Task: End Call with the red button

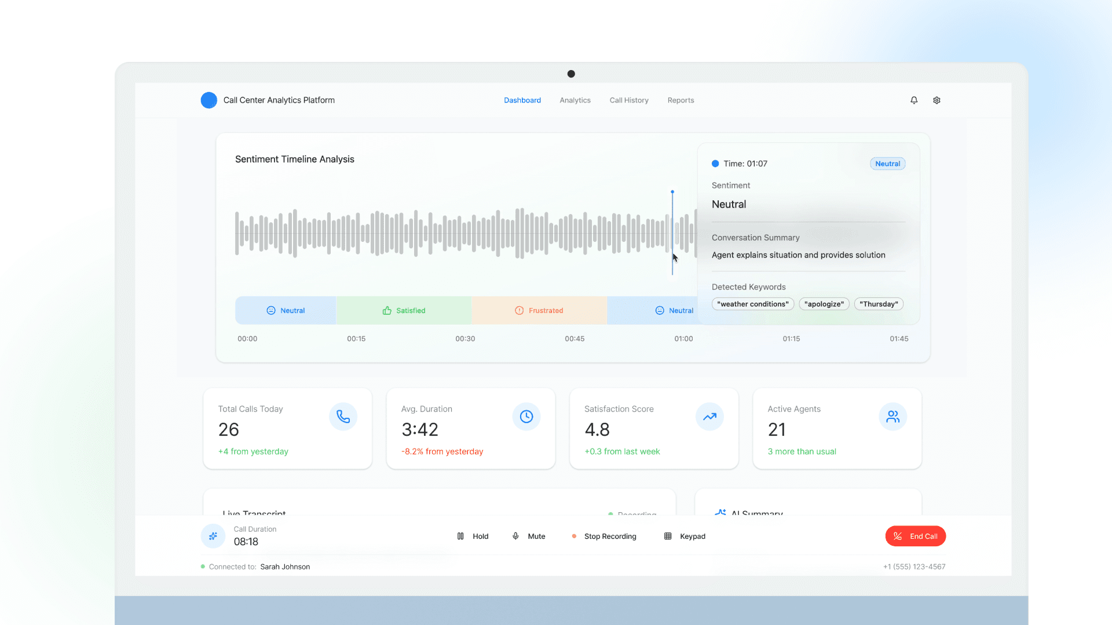Action: [x=915, y=536]
